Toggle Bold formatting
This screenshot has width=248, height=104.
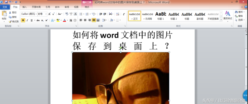point(23,20)
